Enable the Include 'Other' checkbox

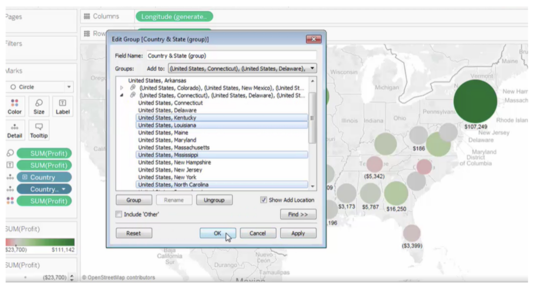point(119,214)
